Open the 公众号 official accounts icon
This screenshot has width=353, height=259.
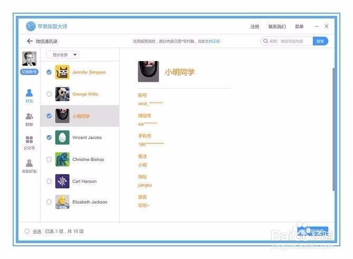click(x=30, y=143)
